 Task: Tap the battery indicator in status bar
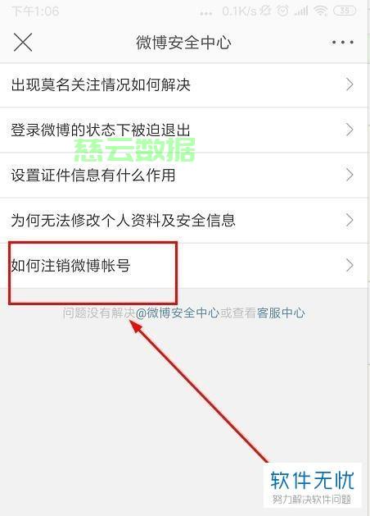tap(345, 11)
